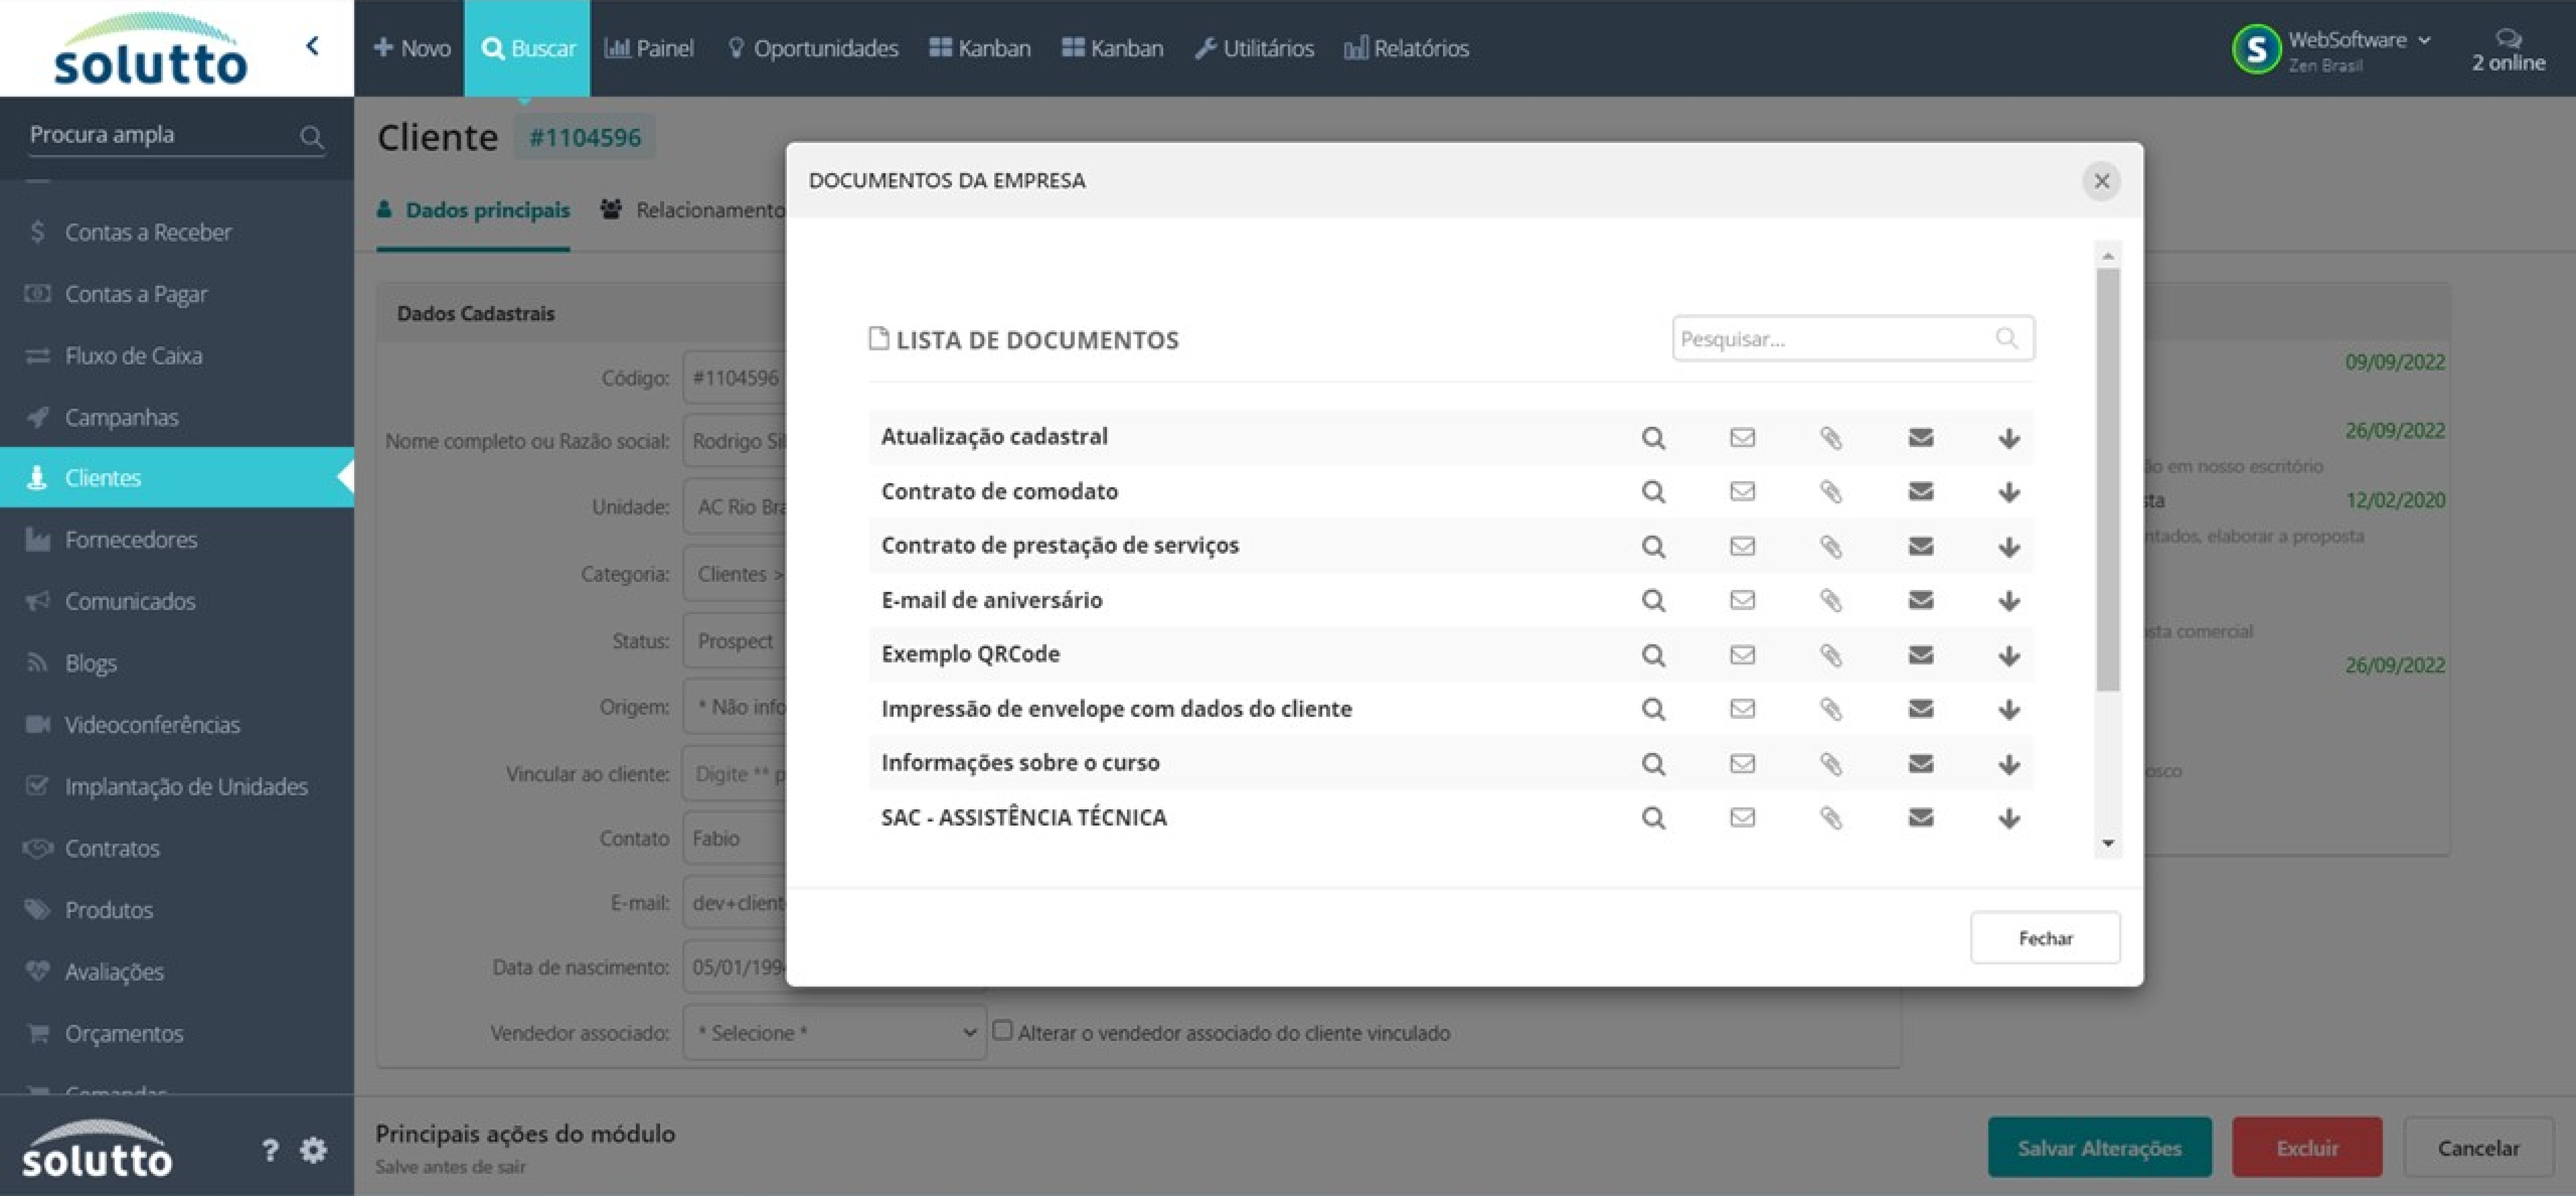
Task: Click the client code badge #1104596
Action: pyautogui.click(x=585, y=137)
